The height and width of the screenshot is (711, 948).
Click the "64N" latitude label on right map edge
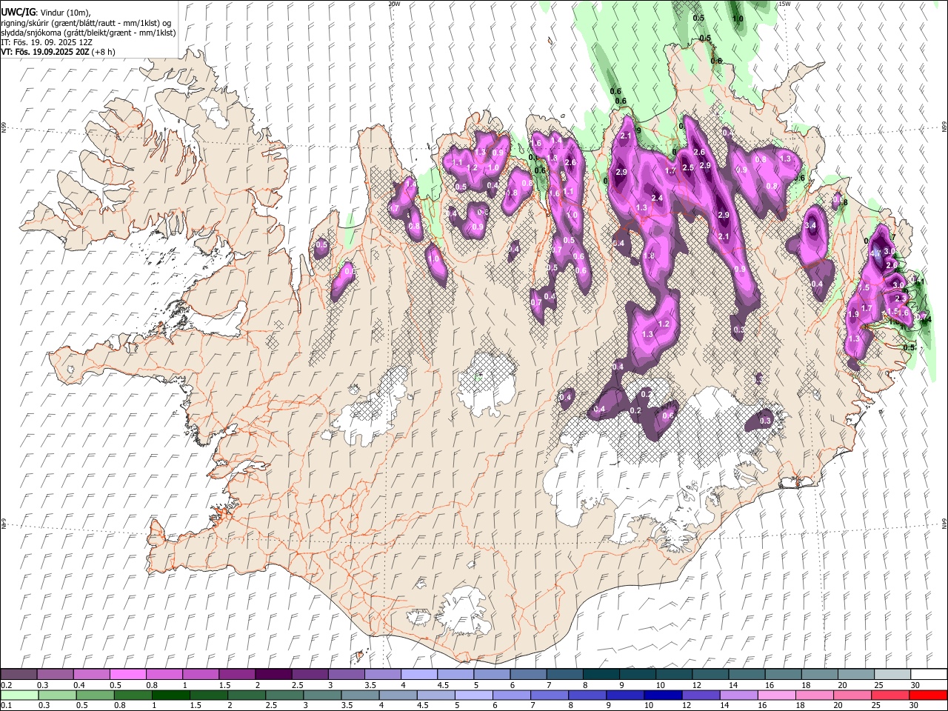[x=944, y=523]
